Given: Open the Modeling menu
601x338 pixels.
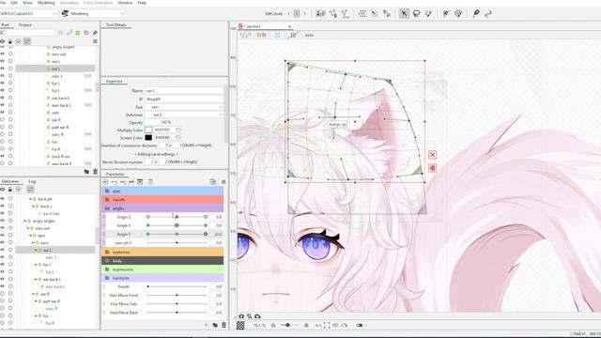Looking at the screenshot, I should coord(46,3).
